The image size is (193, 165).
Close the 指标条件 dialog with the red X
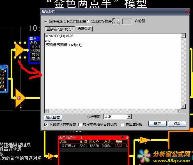pos(187,12)
